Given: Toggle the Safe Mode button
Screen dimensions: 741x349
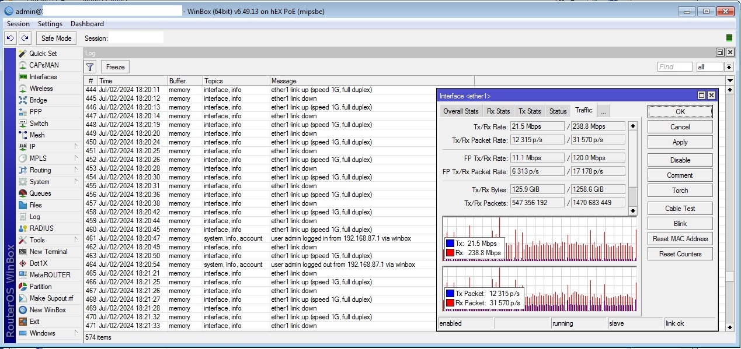Looking at the screenshot, I should [x=56, y=38].
